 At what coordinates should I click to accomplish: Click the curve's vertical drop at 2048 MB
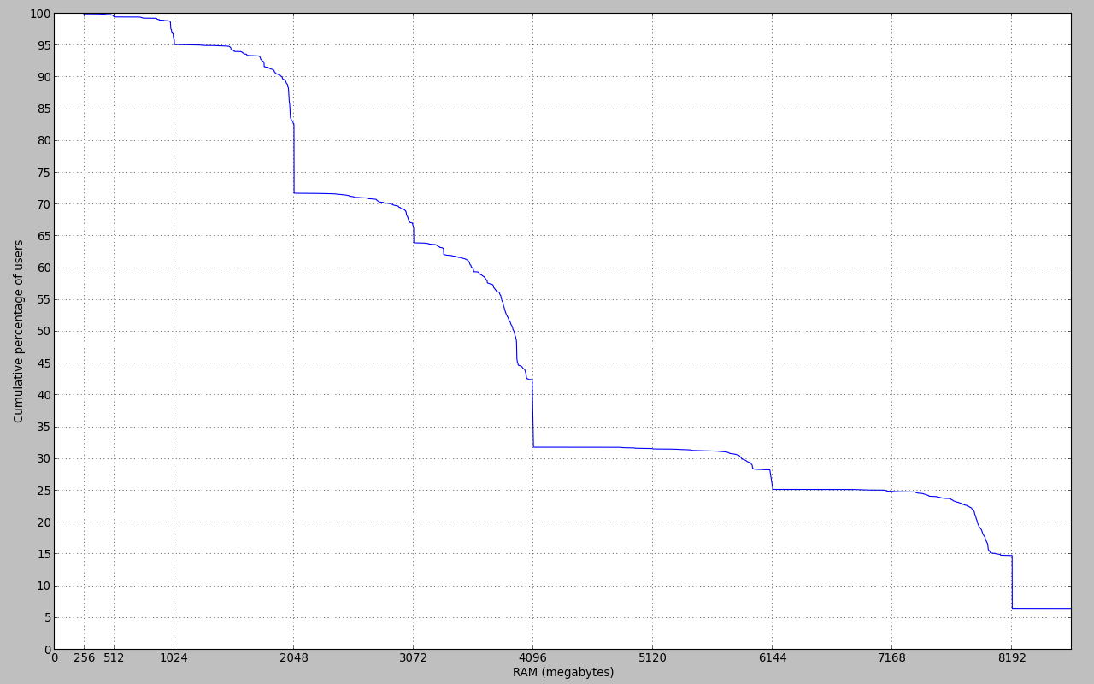(x=294, y=158)
